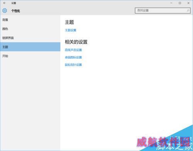This screenshot has width=193, height=151.
Task: Close the settings window
Action: [x=188, y=3]
